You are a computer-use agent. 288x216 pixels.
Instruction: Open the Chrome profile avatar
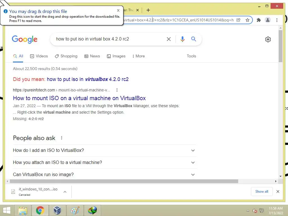click(x=268, y=20)
